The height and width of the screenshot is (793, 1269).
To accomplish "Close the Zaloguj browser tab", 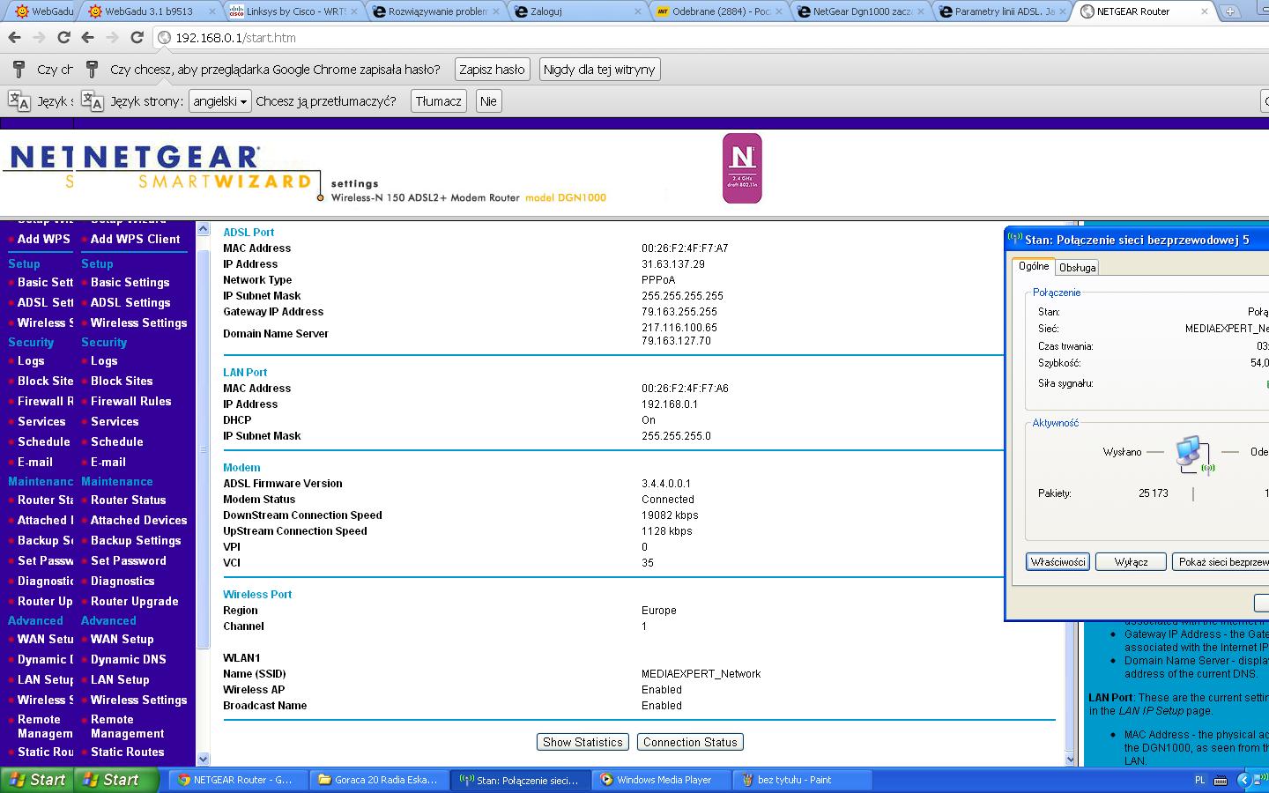I will click(x=637, y=11).
